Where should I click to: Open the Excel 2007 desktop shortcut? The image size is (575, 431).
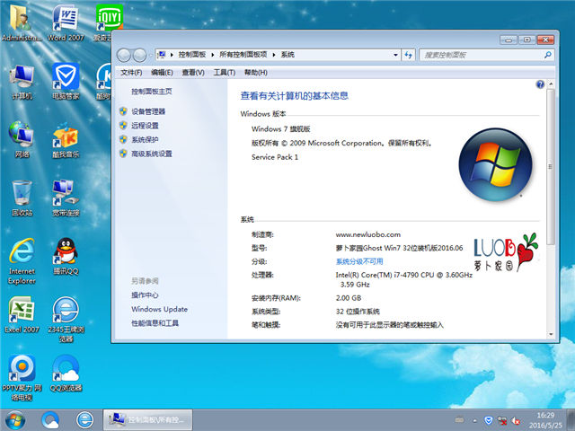[x=22, y=315]
